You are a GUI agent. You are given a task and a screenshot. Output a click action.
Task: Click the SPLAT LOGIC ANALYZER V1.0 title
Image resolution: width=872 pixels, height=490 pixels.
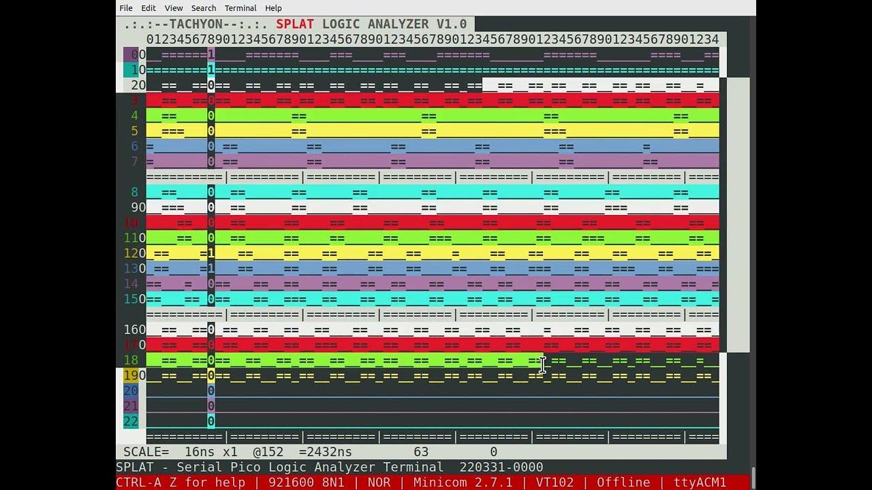tap(371, 24)
